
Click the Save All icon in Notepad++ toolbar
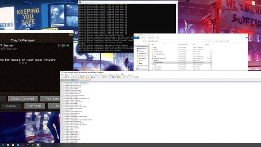tap(68, 77)
